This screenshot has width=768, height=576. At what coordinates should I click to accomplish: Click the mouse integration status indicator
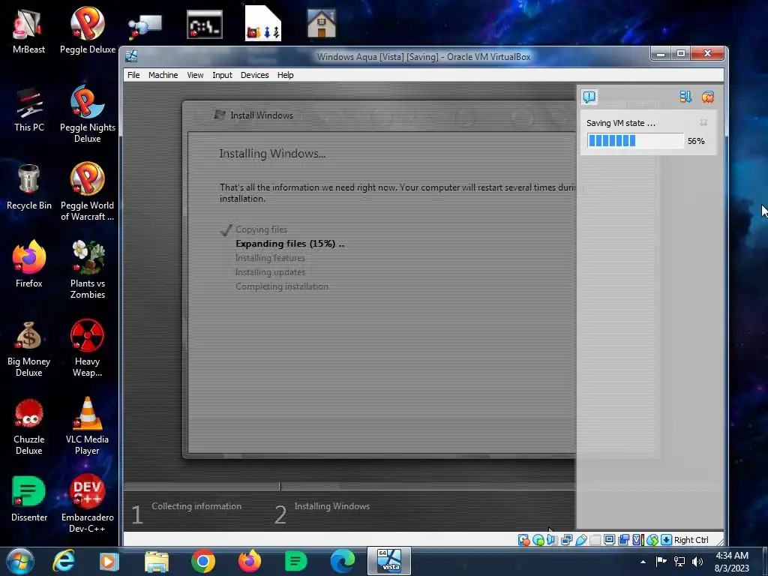652,540
